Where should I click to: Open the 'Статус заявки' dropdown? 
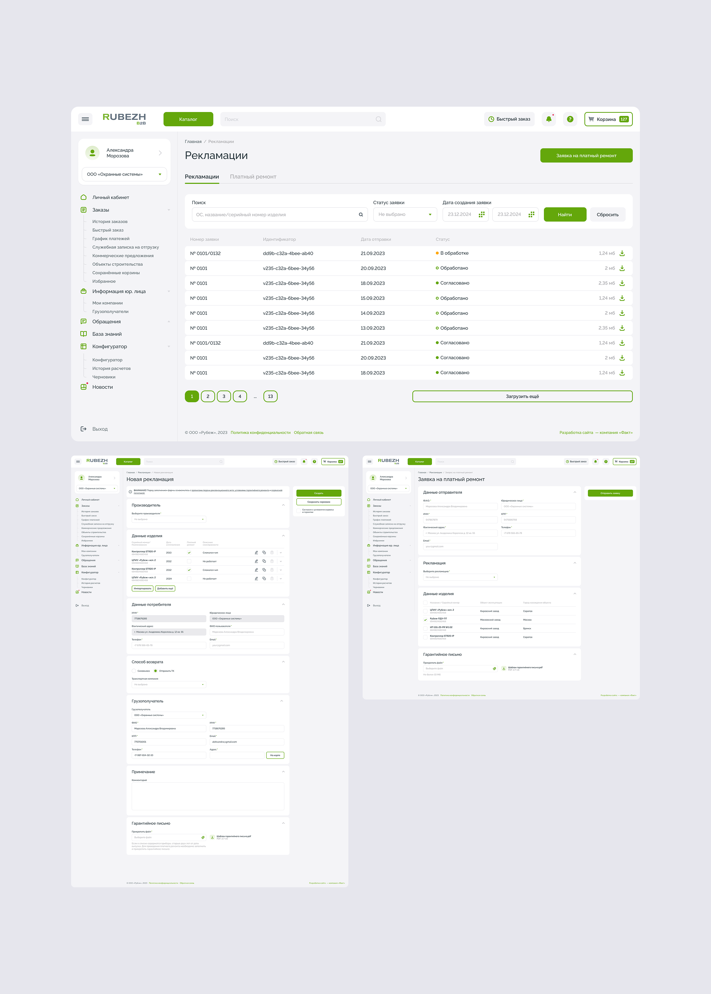click(x=405, y=214)
